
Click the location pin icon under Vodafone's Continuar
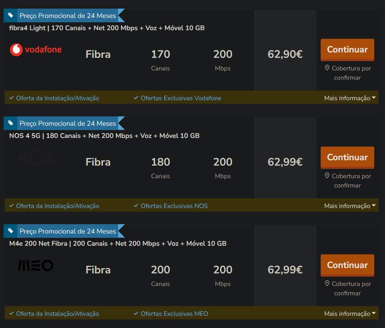tap(327, 68)
